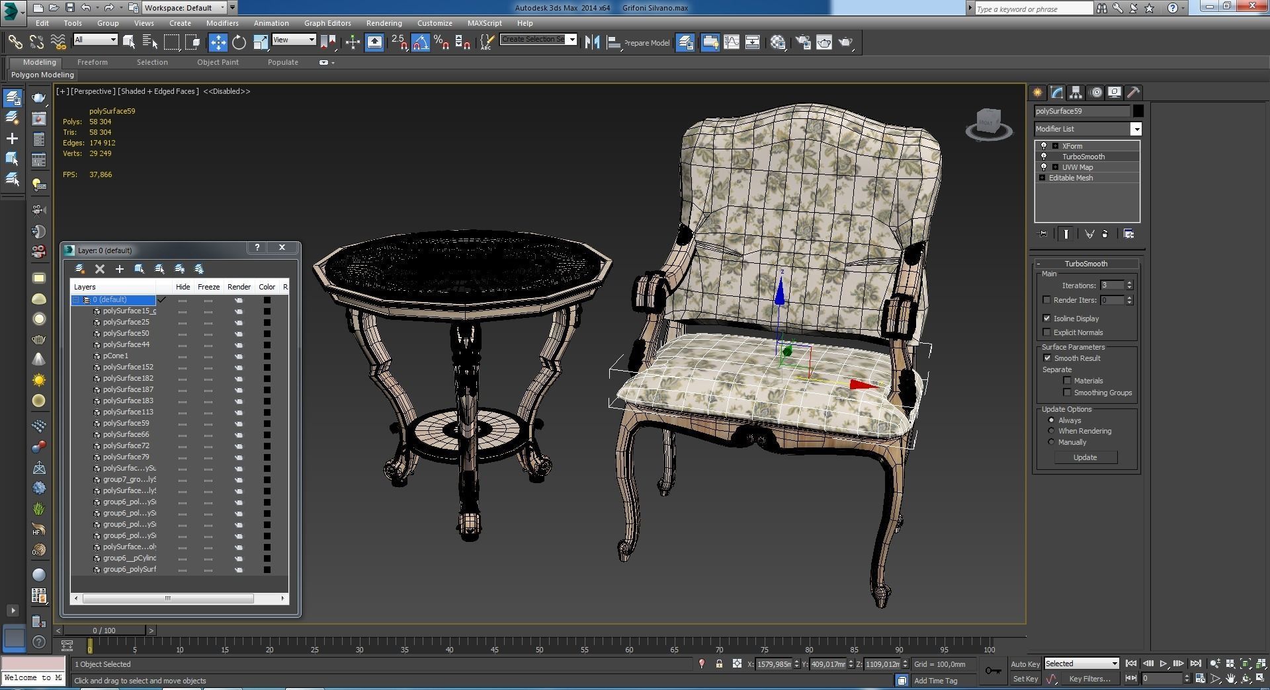Toggle the TurboSmooth modifier lightbulb
The width and height of the screenshot is (1270, 690).
tap(1044, 157)
